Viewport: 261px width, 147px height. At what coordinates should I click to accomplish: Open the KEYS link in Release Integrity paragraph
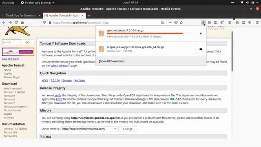[x=59, y=99]
